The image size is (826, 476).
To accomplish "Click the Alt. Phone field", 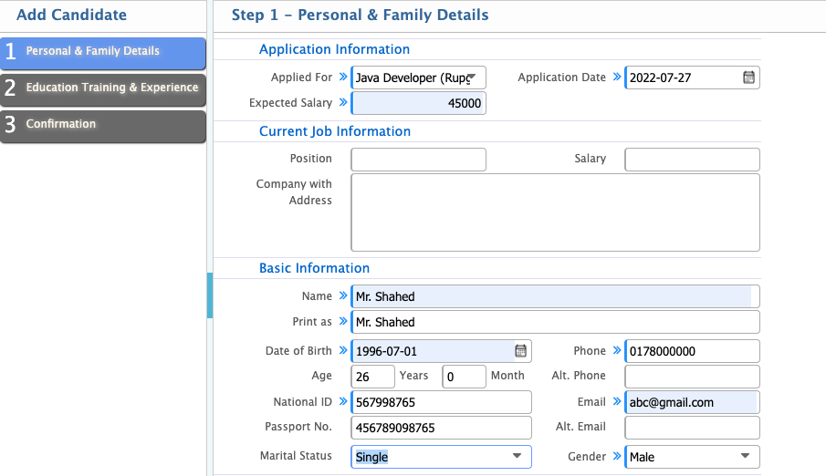I will coord(692,376).
